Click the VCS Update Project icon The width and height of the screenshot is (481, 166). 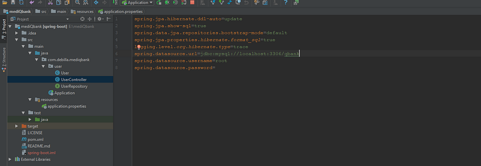pos(212,3)
